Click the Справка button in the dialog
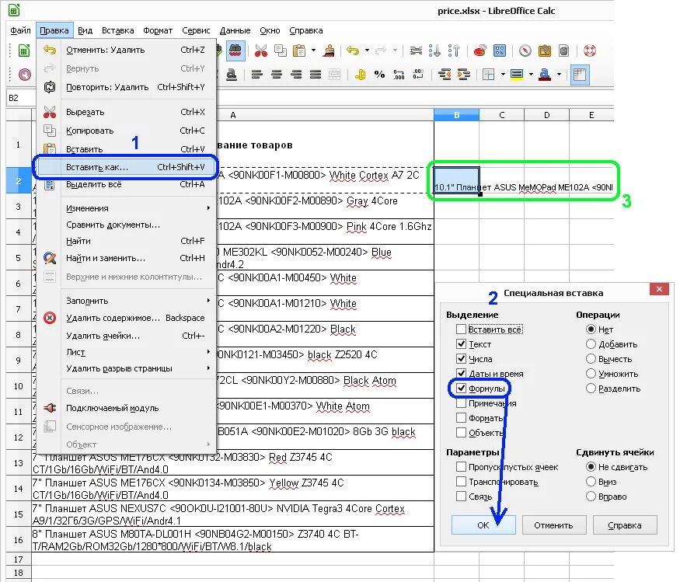Viewport: 687px width, 582px height. point(625,525)
